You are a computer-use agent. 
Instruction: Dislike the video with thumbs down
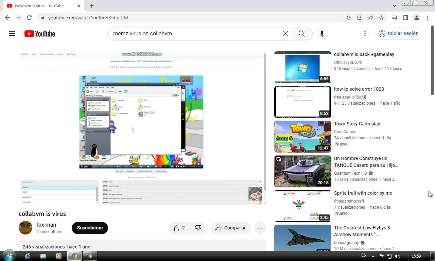198,228
